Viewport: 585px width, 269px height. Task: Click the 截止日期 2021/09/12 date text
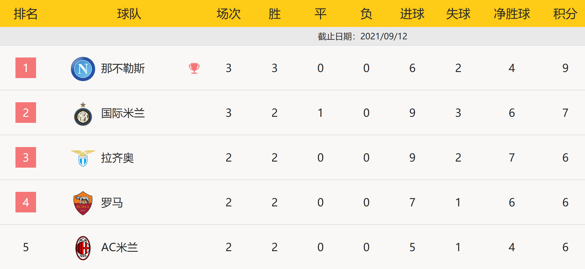click(362, 36)
